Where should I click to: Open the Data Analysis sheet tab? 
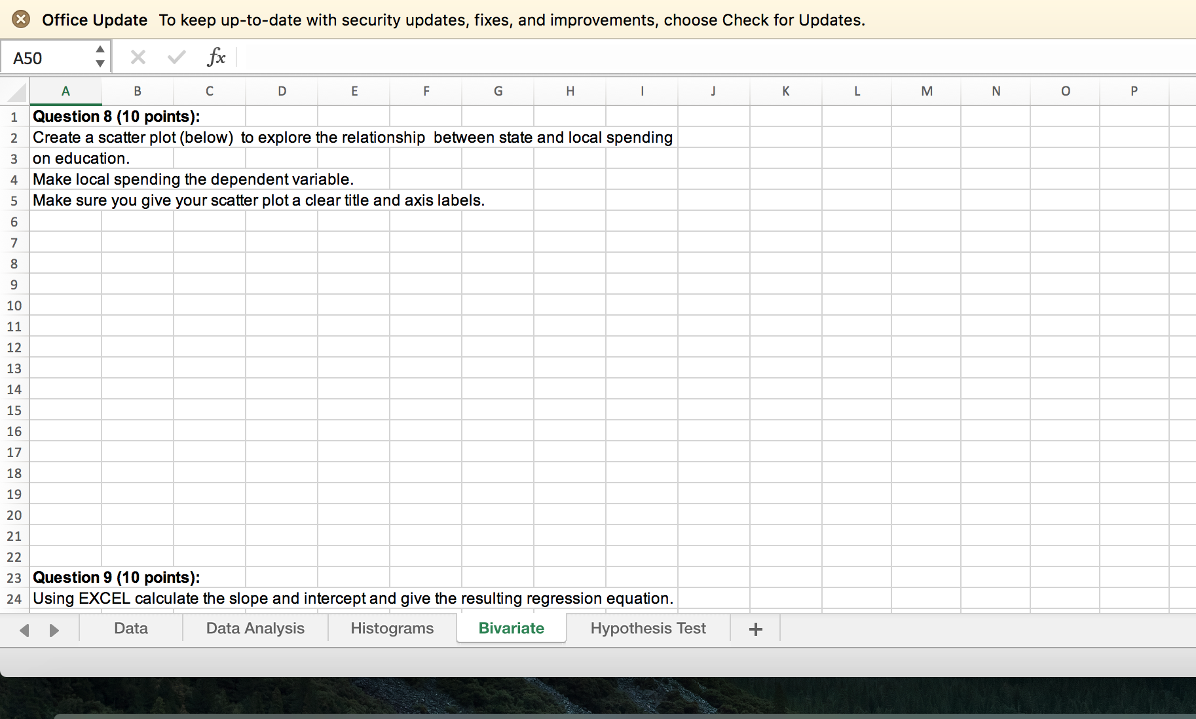[255, 628]
